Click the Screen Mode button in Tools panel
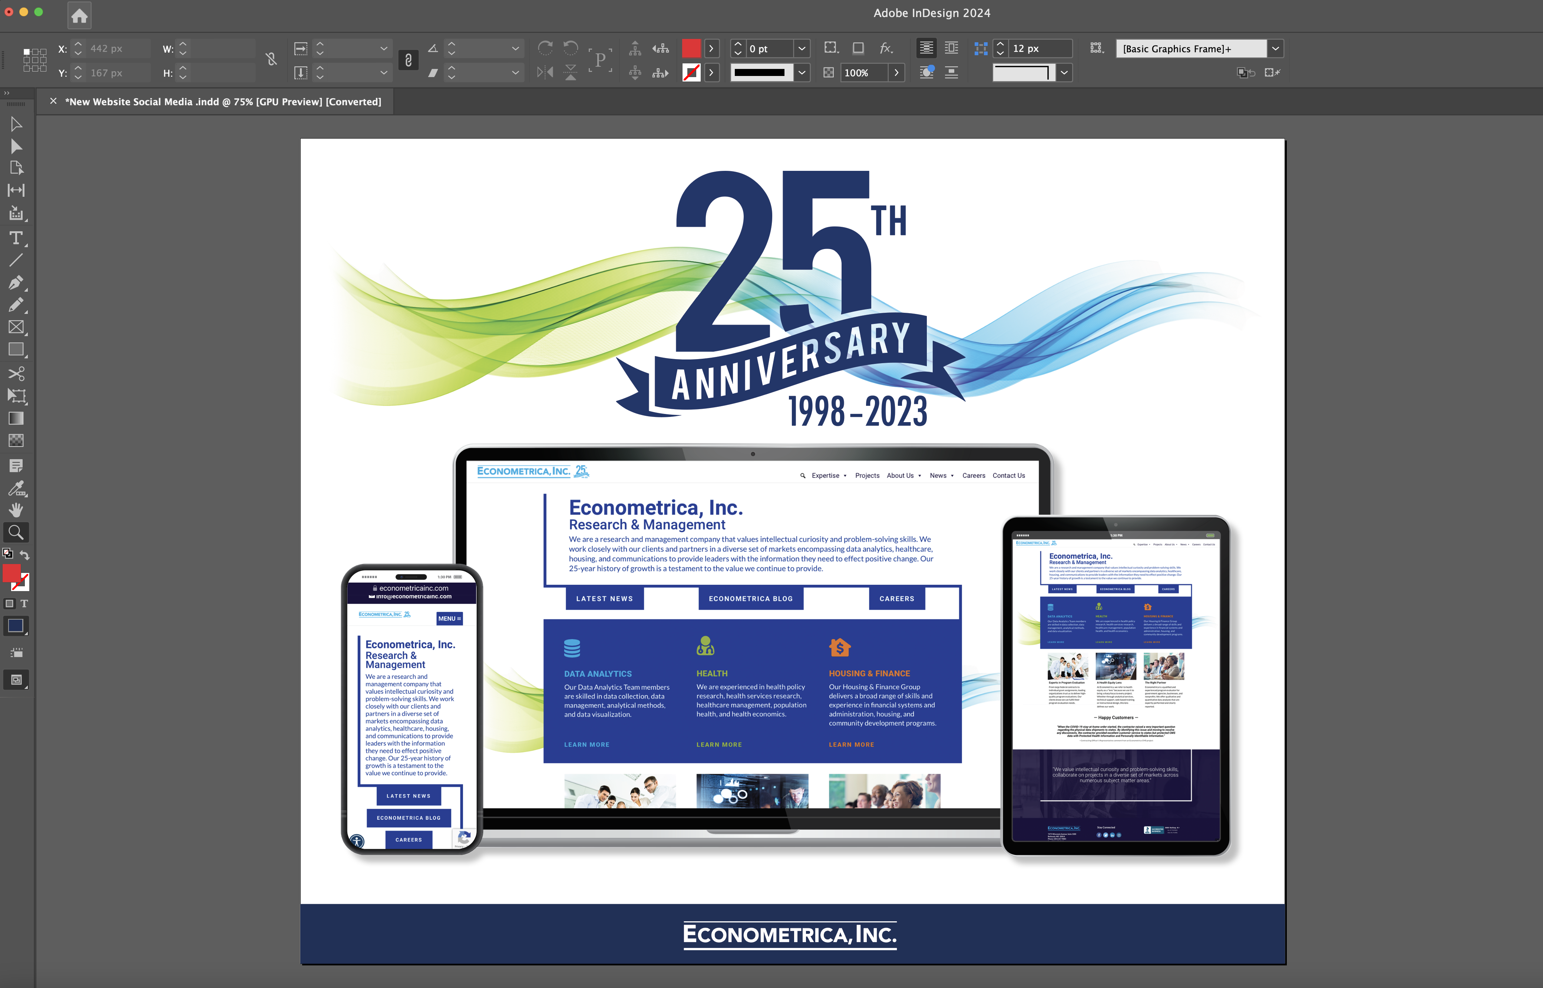This screenshot has width=1543, height=988. [x=16, y=680]
